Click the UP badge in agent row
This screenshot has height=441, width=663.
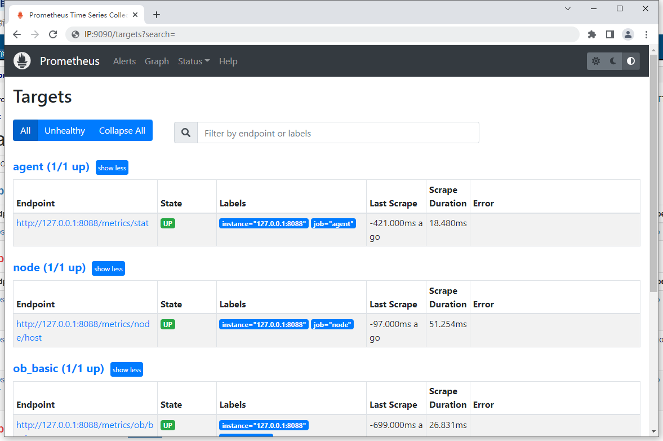[168, 223]
